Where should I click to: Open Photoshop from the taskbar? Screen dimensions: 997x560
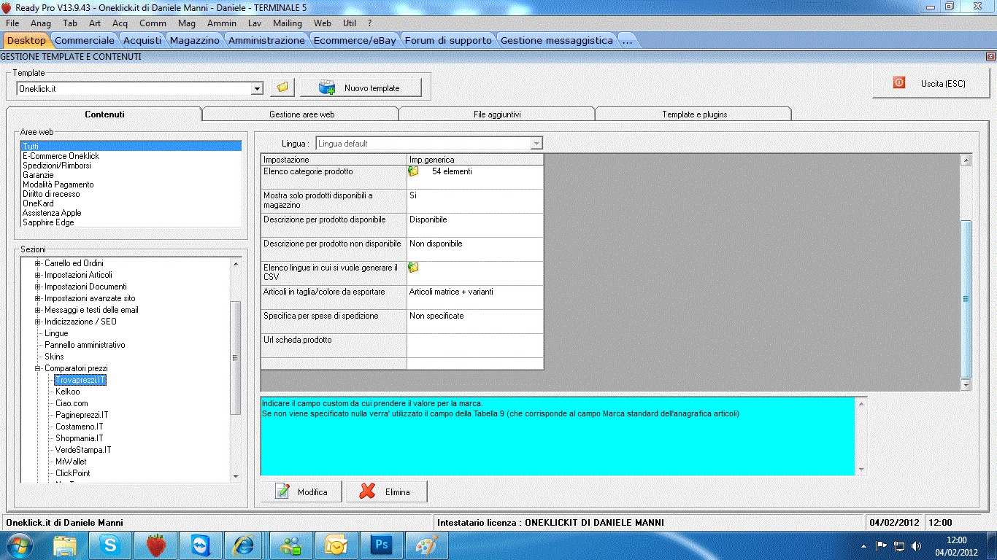click(x=381, y=545)
